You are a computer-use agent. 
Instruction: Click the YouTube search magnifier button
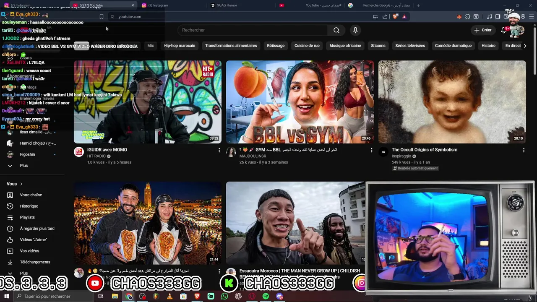click(336, 30)
